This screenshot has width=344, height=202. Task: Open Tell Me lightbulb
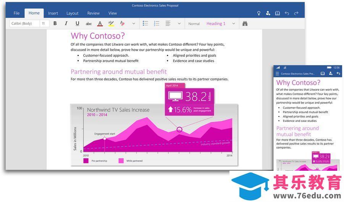coord(258,13)
